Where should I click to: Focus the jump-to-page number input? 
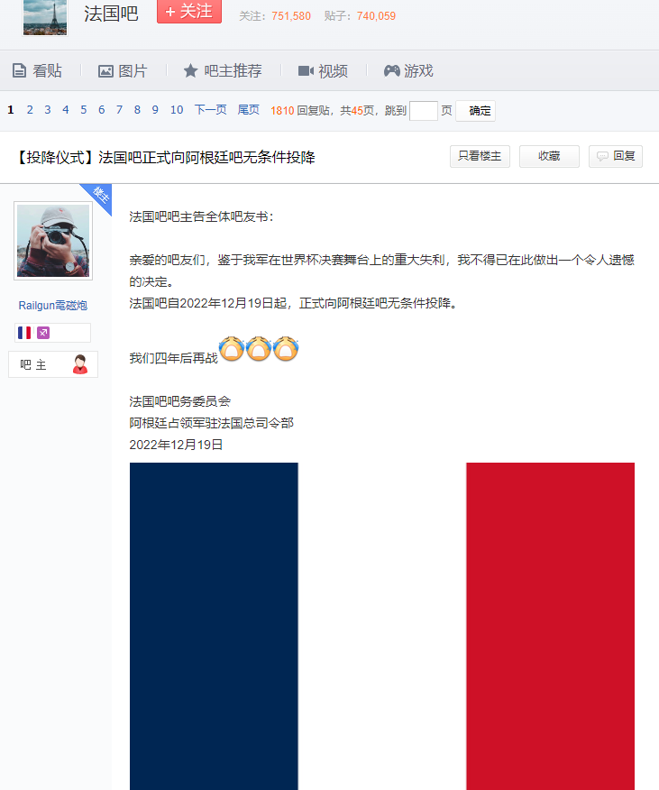pos(423,111)
